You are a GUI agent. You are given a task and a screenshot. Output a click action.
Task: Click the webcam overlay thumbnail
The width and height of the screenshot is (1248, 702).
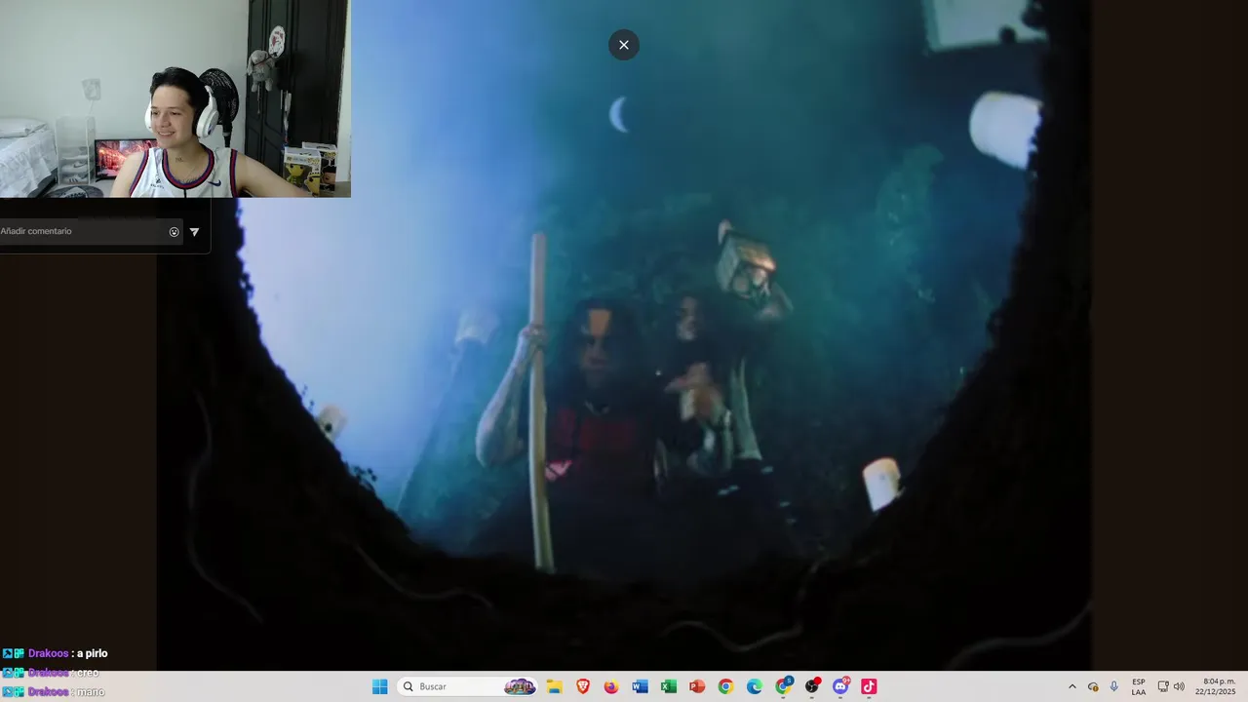(175, 98)
